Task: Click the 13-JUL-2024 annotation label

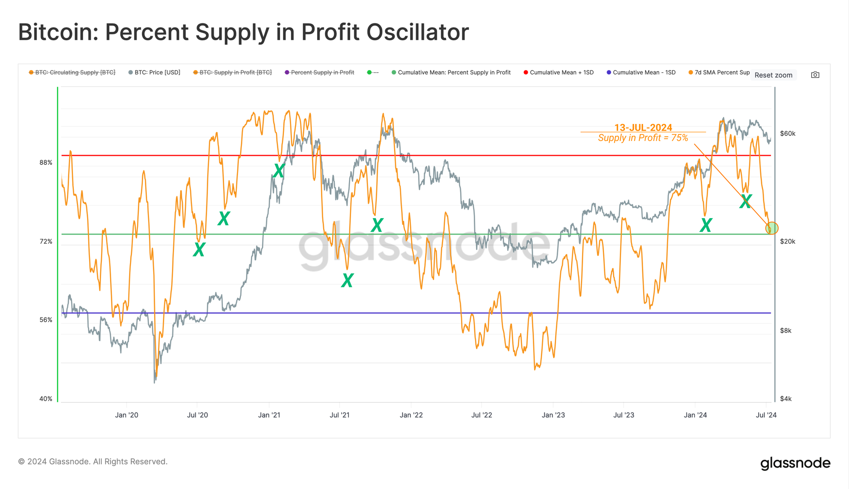Action: pos(643,127)
